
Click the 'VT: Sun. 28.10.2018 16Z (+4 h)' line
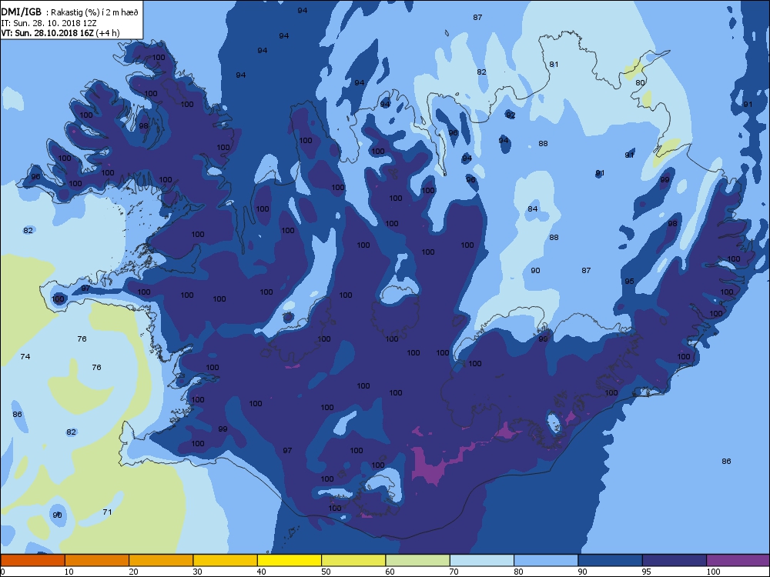pos(60,33)
